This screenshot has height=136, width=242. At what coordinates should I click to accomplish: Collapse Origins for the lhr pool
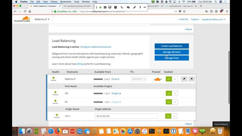[x=116, y=102]
